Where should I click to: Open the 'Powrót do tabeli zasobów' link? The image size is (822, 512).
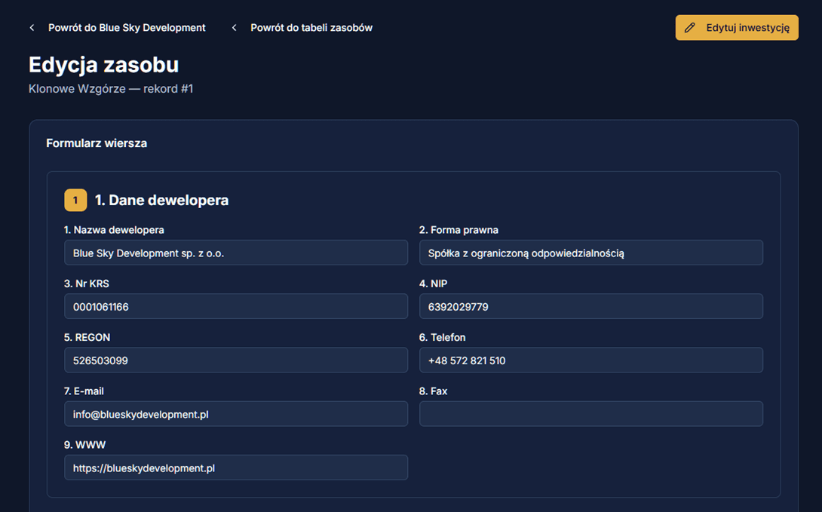[311, 28]
